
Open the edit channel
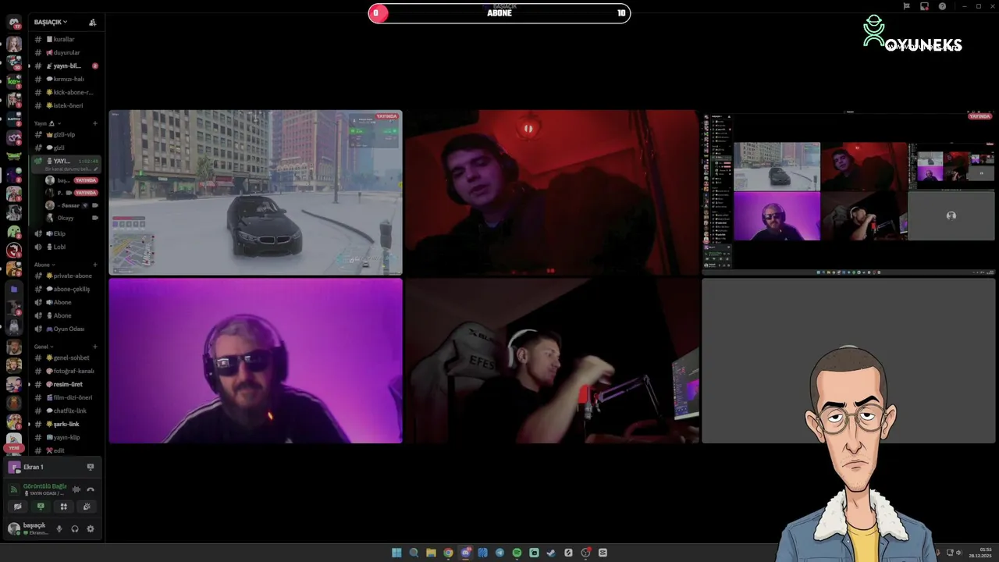65,450
